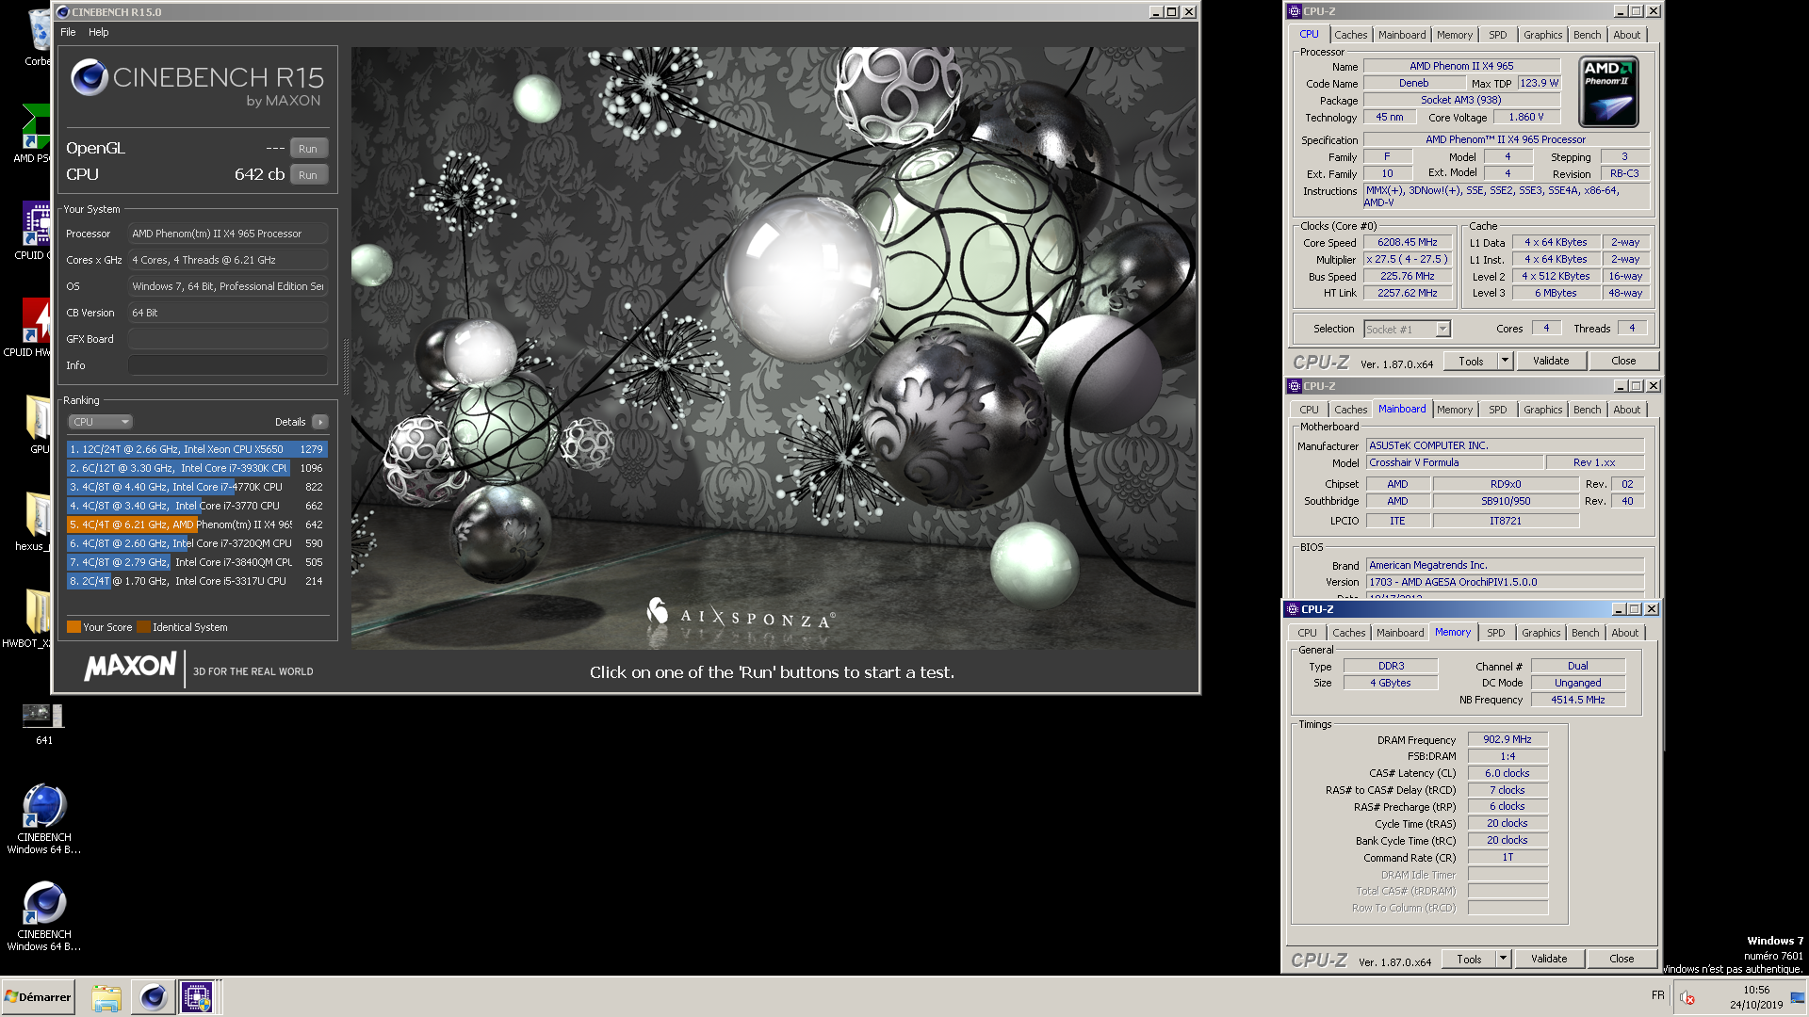The height and width of the screenshot is (1017, 1809).
Task: Open the upper CINEBENCH Windows 64 Bit desktop icon
Action: tap(43, 806)
